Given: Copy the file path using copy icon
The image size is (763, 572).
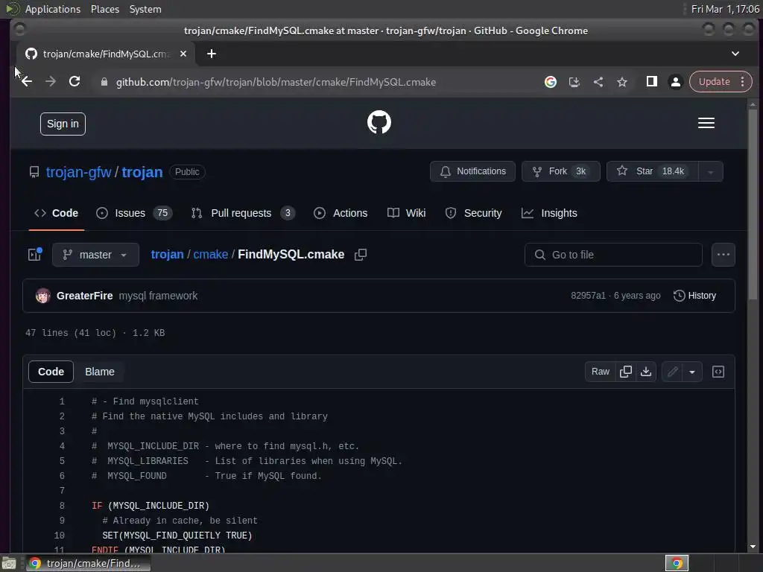Looking at the screenshot, I should tap(361, 255).
